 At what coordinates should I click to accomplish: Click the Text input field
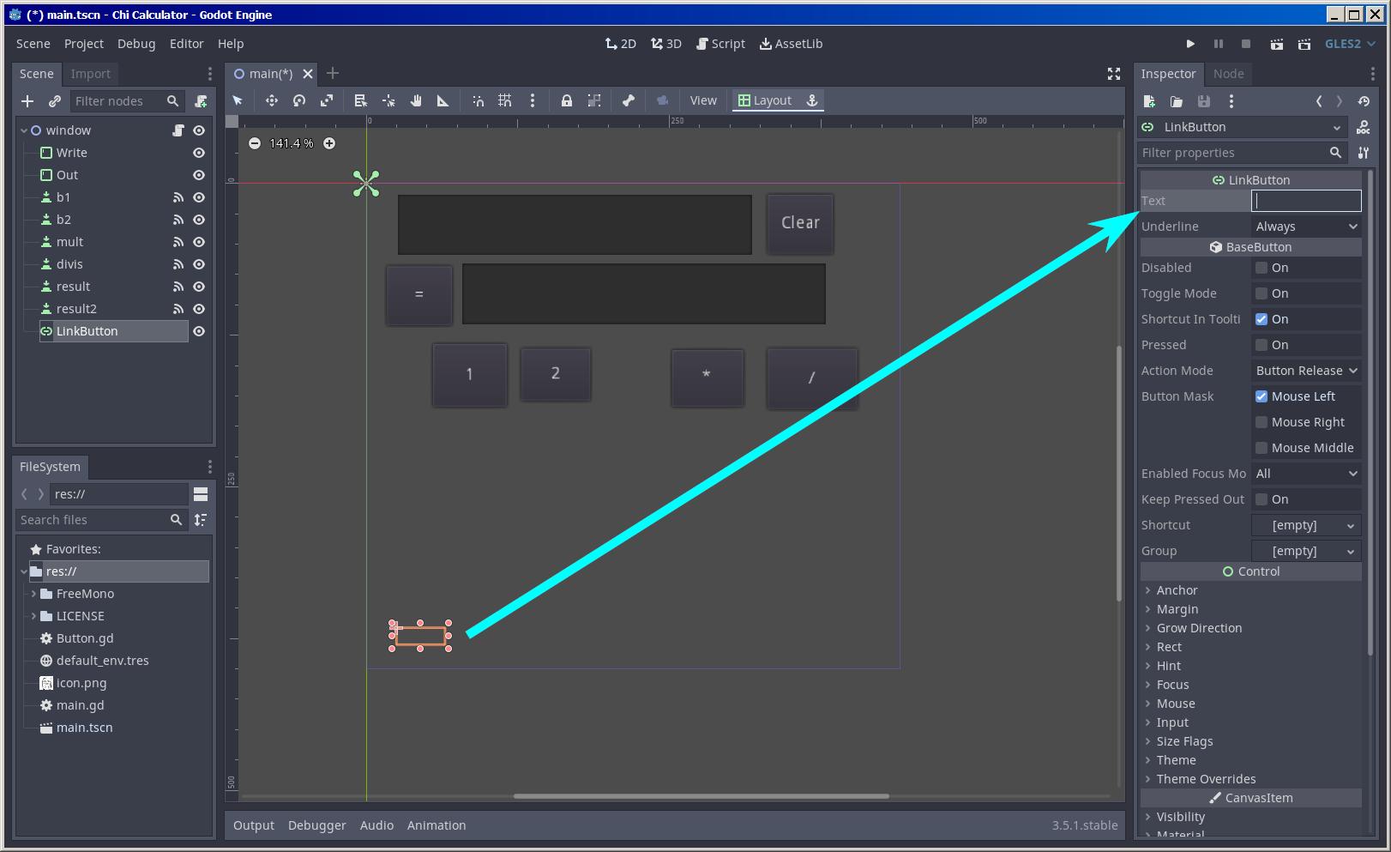pyautogui.click(x=1306, y=201)
